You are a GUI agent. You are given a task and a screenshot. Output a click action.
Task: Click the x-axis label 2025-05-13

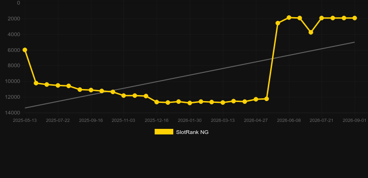(25, 121)
